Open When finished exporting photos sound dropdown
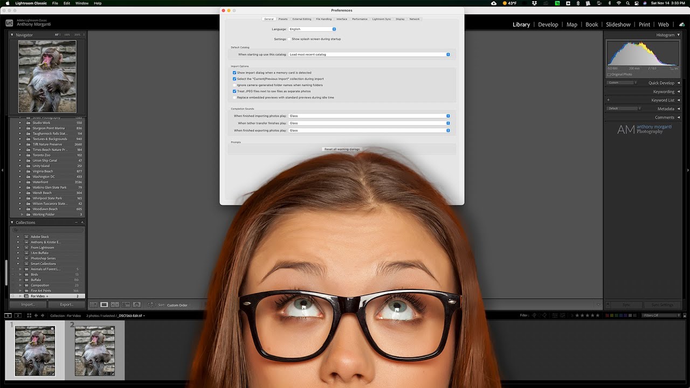The width and height of the screenshot is (690, 388). (369, 130)
